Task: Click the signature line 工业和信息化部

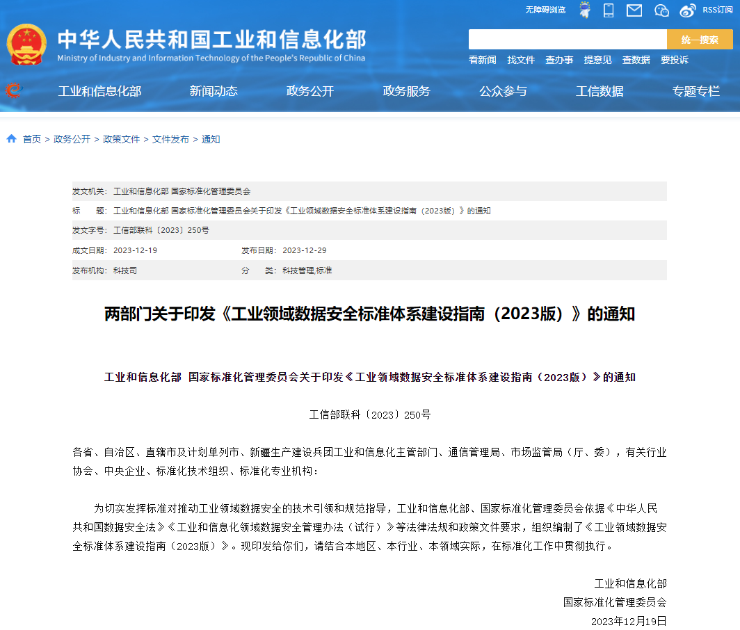Action: (x=631, y=583)
